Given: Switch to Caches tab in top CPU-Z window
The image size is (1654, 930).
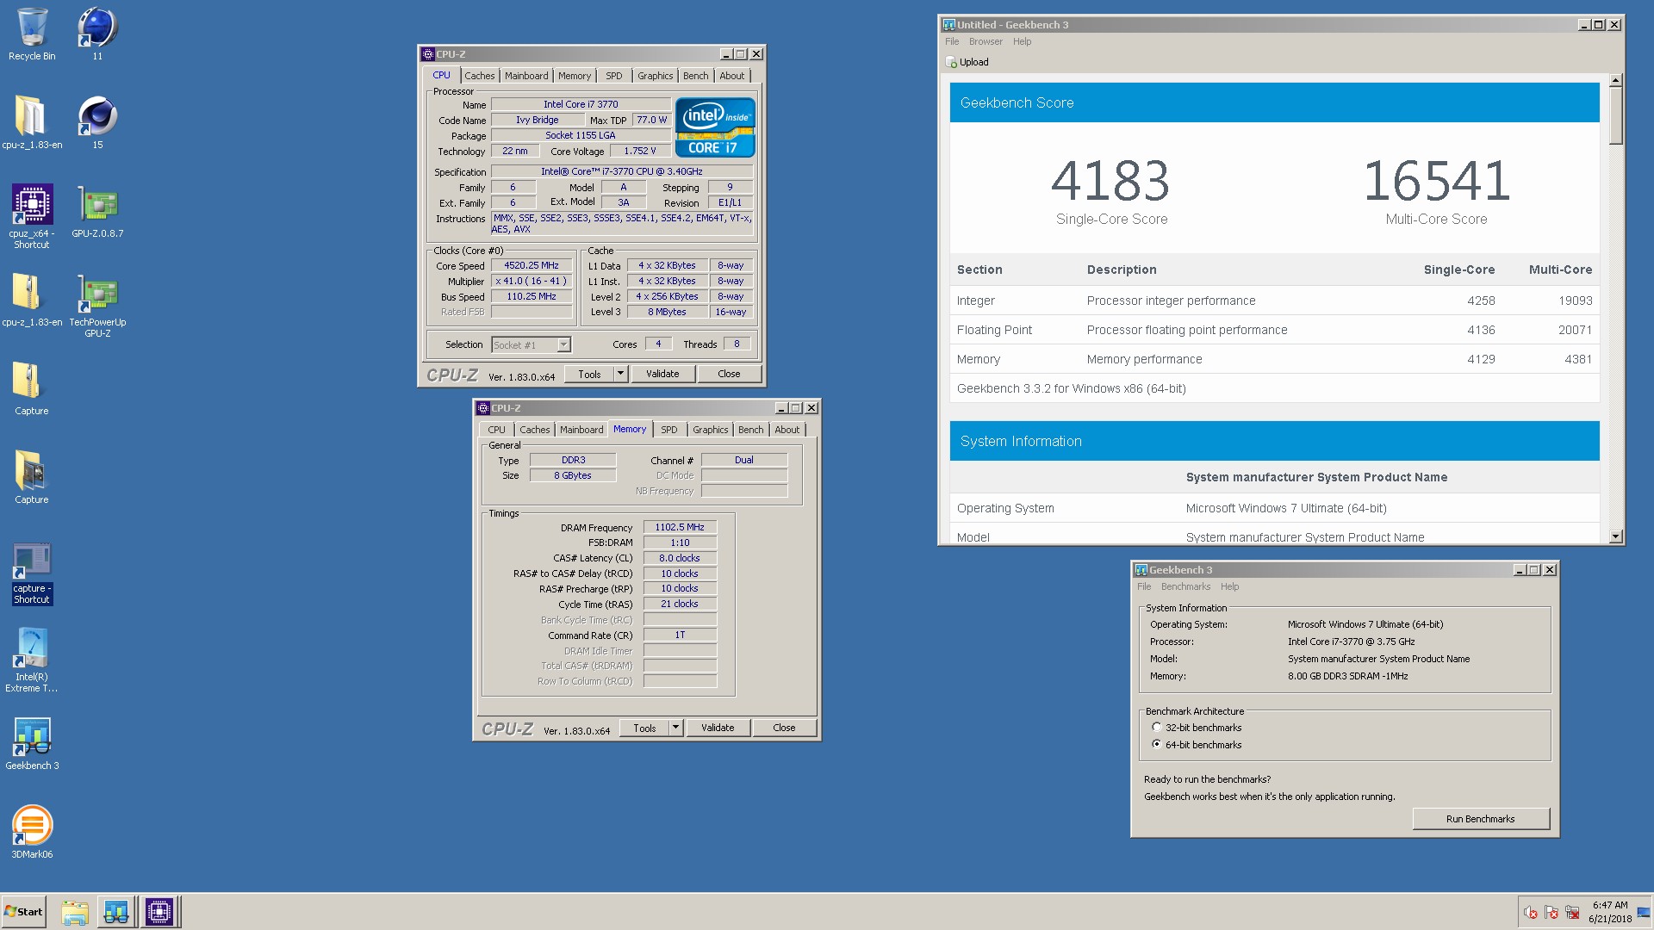Looking at the screenshot, I should [480, 76].
